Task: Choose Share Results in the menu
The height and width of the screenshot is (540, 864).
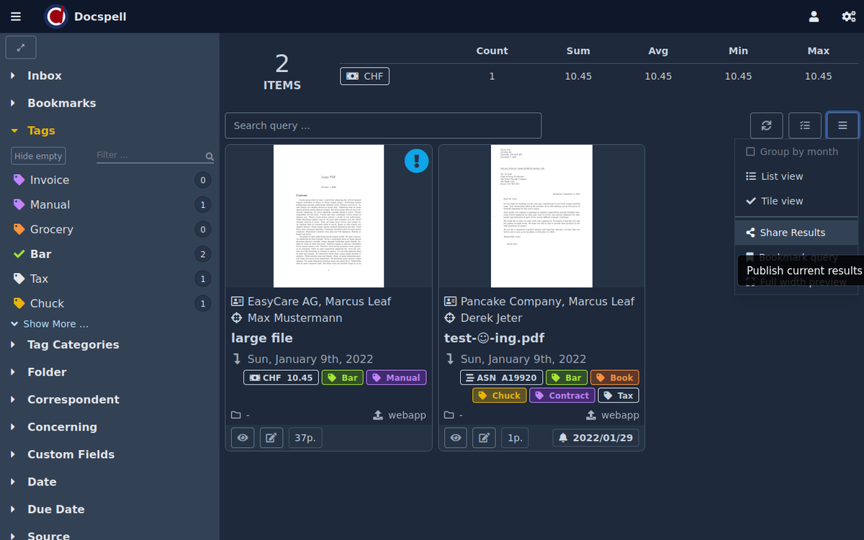Action: pyautogui.click(x=792, y=233)
